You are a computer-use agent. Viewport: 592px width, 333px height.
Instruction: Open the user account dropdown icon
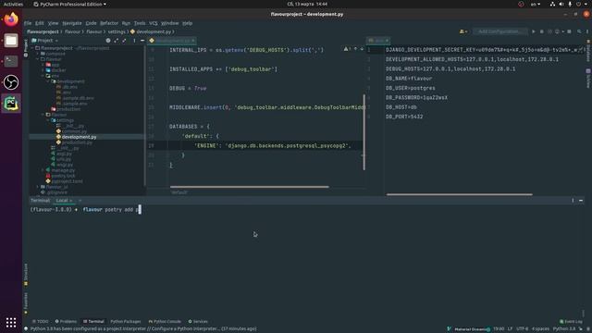click(x=463, y=31)
